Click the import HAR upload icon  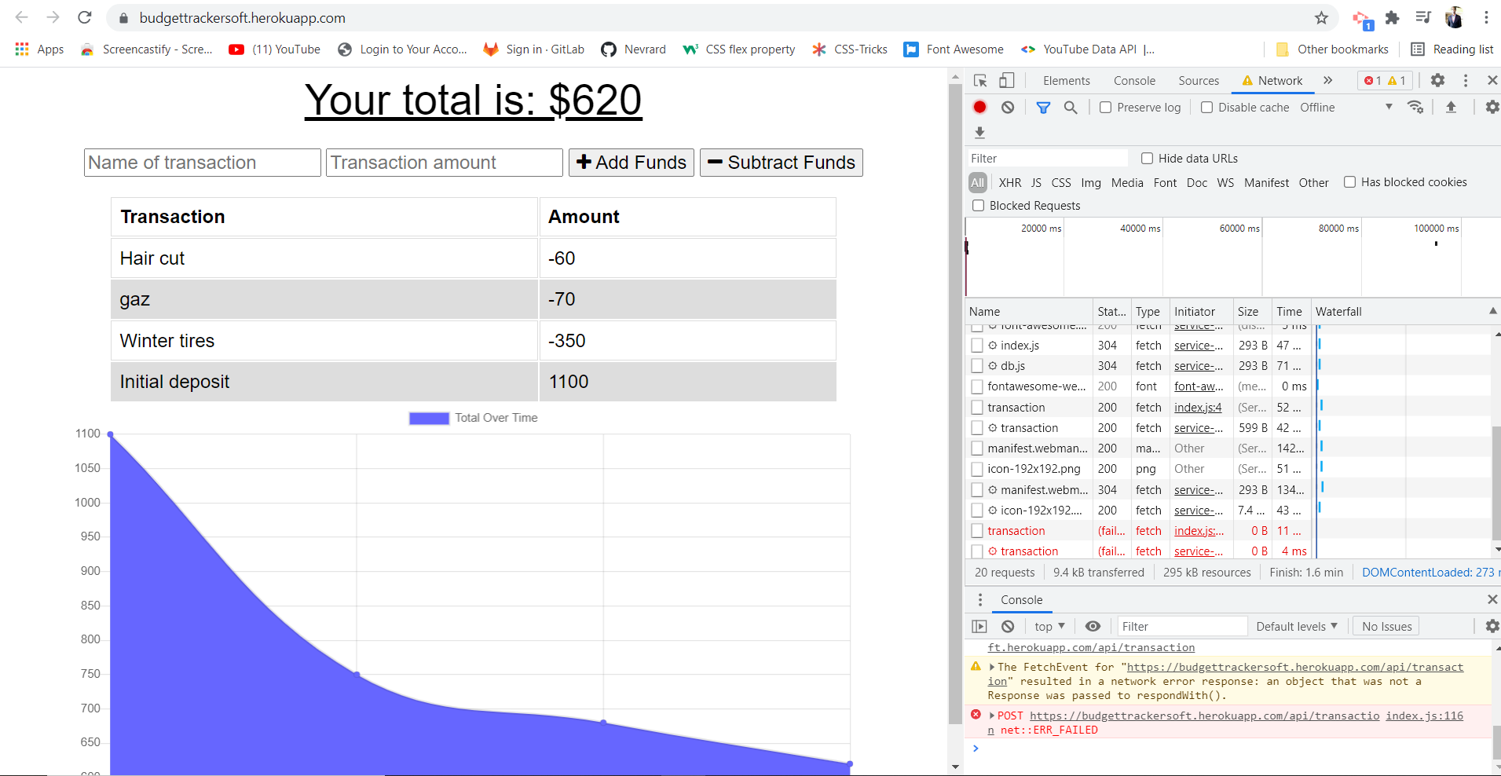(1451, 108)
